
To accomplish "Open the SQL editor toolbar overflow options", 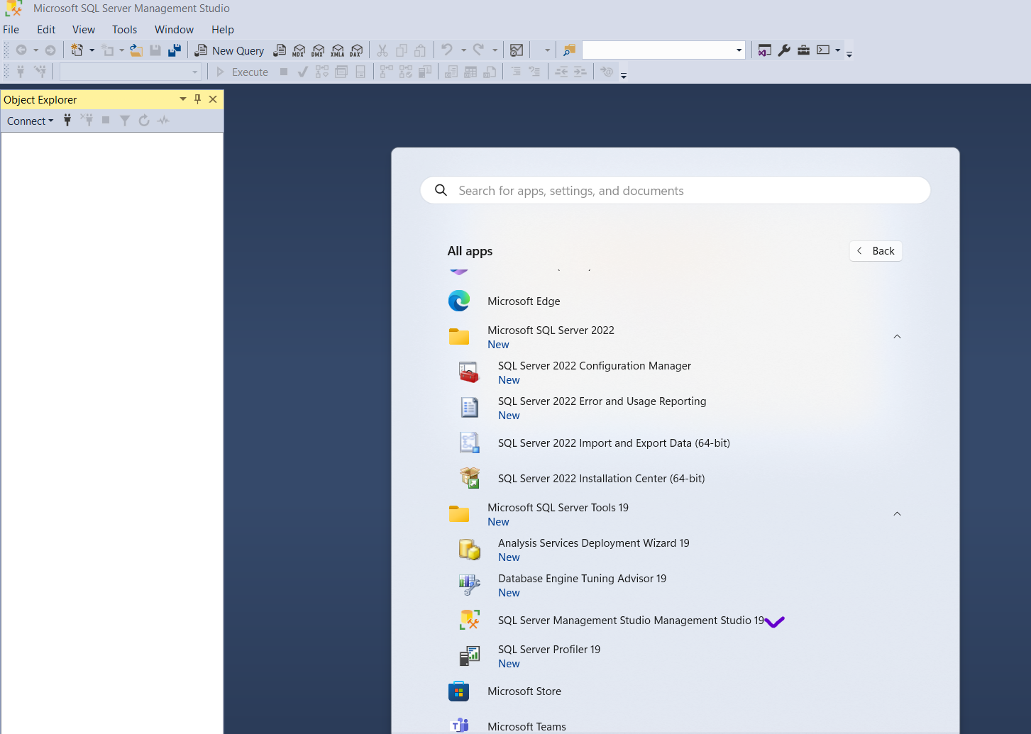I will (x=624, y=74).
